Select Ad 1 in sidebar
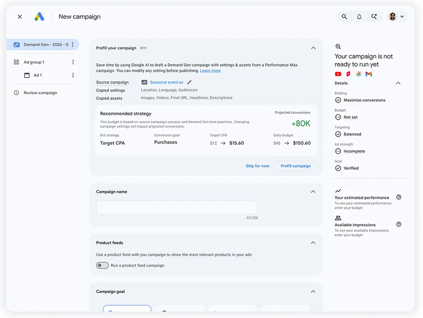 click(38, 75)
